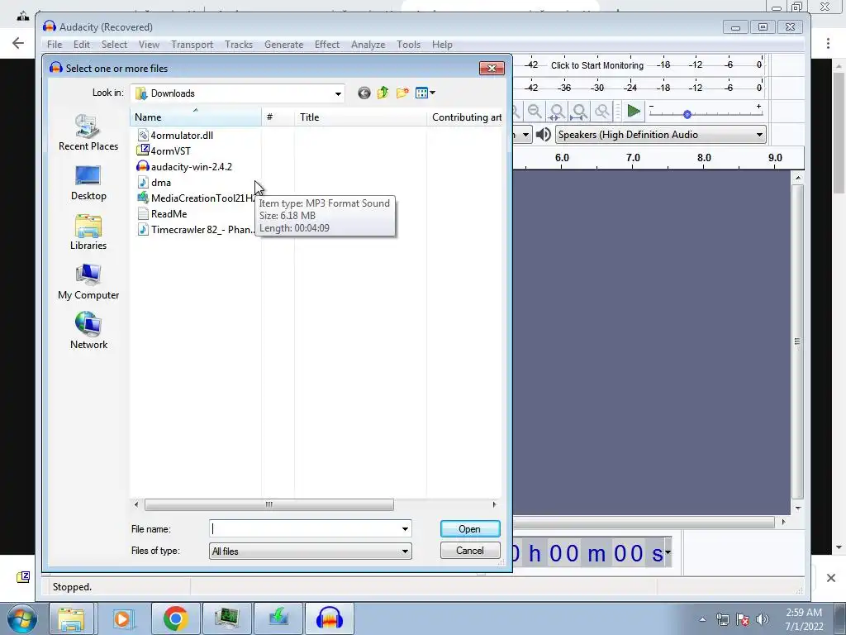The image size is (846, 635).
Task: Open My Computer in places sidebar
Action: tap(88, 282)
